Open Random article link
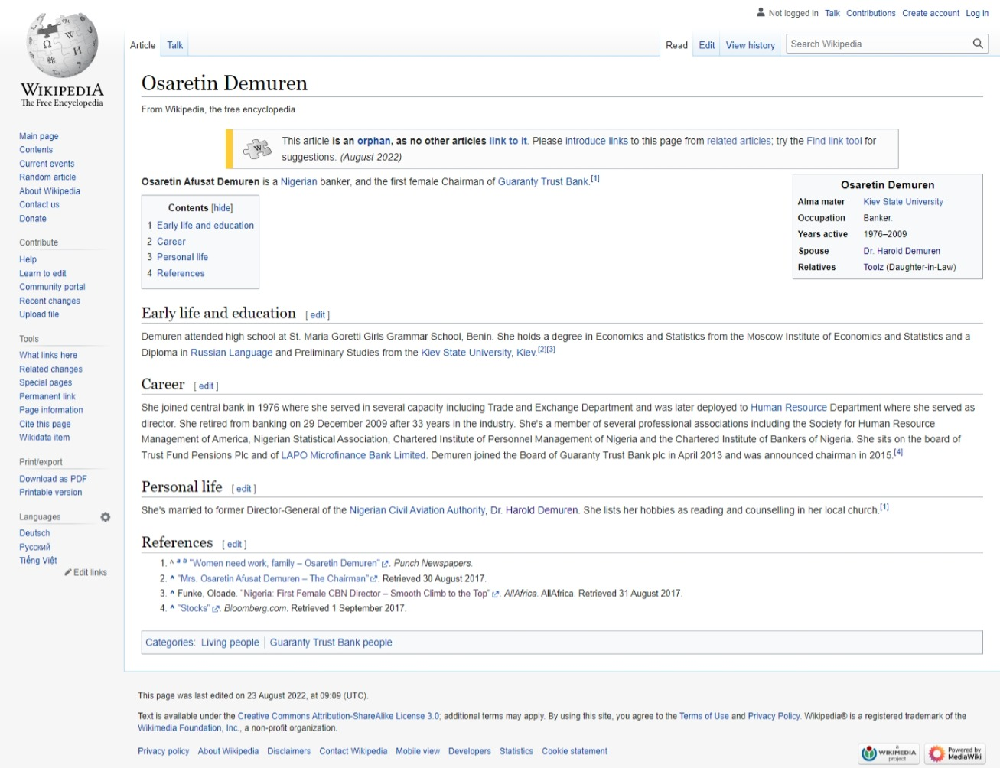 [47, 177]
